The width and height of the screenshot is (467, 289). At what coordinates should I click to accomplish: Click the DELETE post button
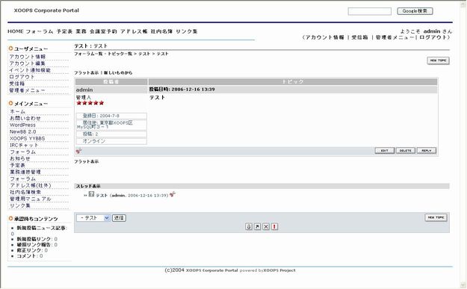click(x=405, y=151)
